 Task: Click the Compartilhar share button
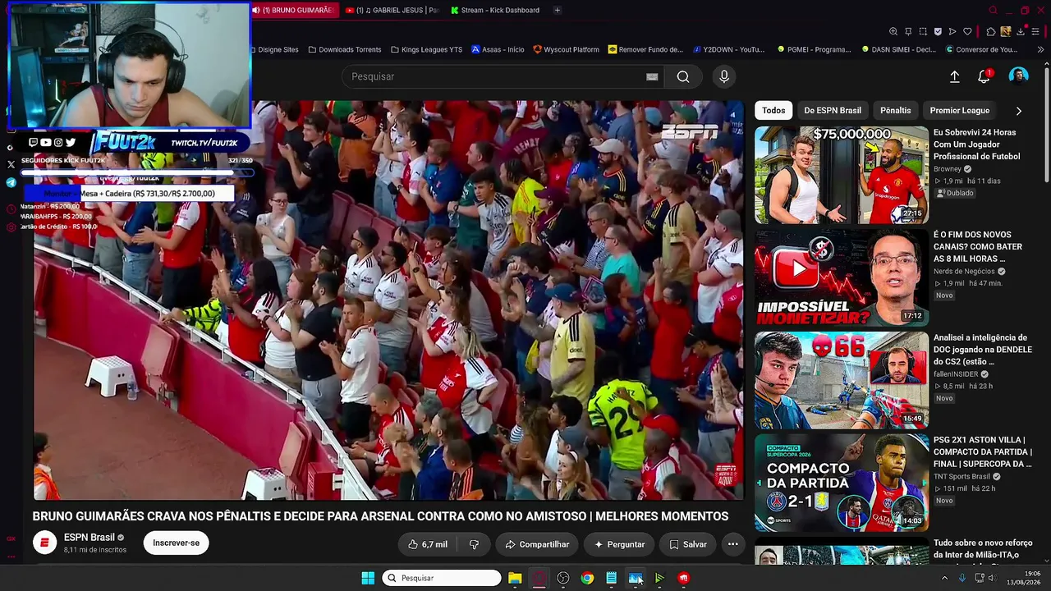click(537, 544)
